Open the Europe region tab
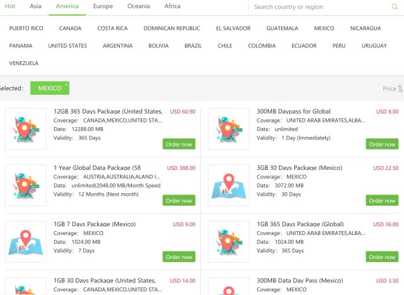The width and height of the screenshot is (404, 295). pyautogui.click(x=103, y=6)
